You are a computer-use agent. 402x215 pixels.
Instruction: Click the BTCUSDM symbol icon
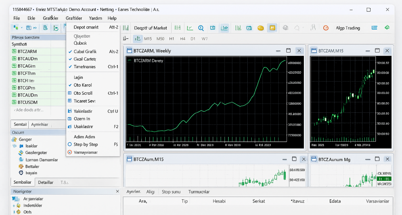pyautogui.click(x=14, y=102)
